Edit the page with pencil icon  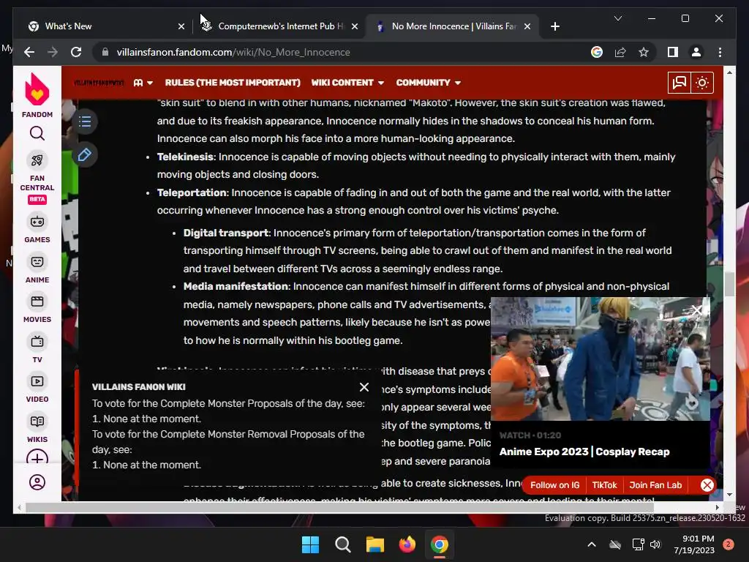point(85,155)
